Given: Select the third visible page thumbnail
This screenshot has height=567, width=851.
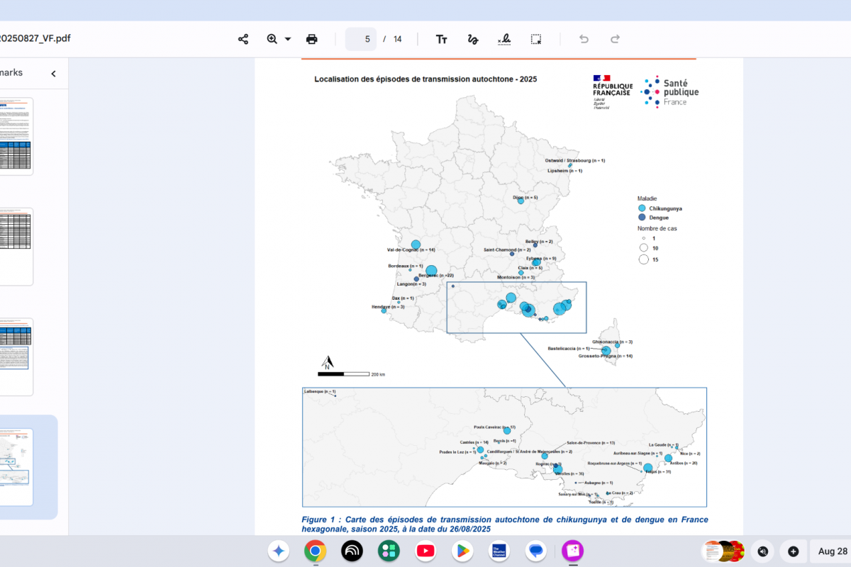Looking at the screenshot, I should [x=14, y=357].
